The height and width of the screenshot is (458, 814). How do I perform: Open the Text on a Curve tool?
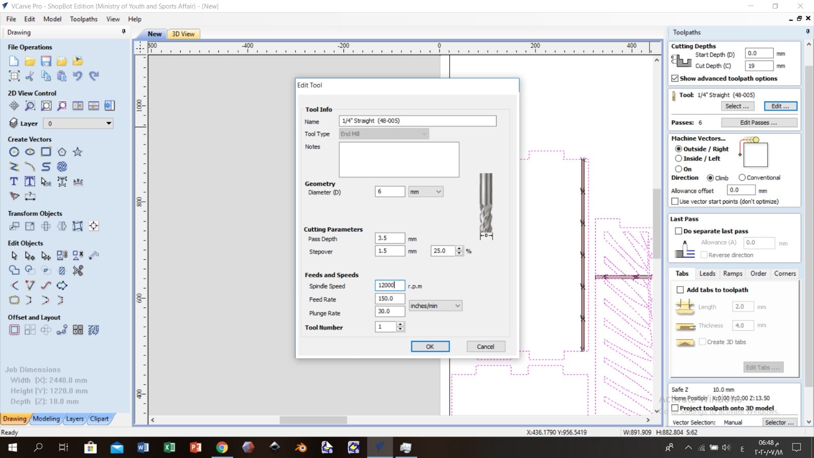click(78, 181)
